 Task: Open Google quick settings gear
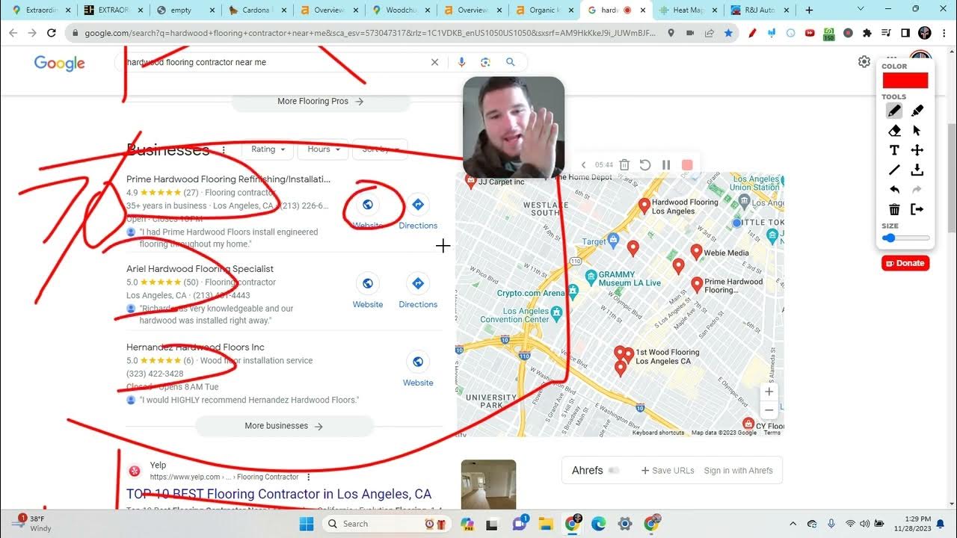(x=864, y=62)
